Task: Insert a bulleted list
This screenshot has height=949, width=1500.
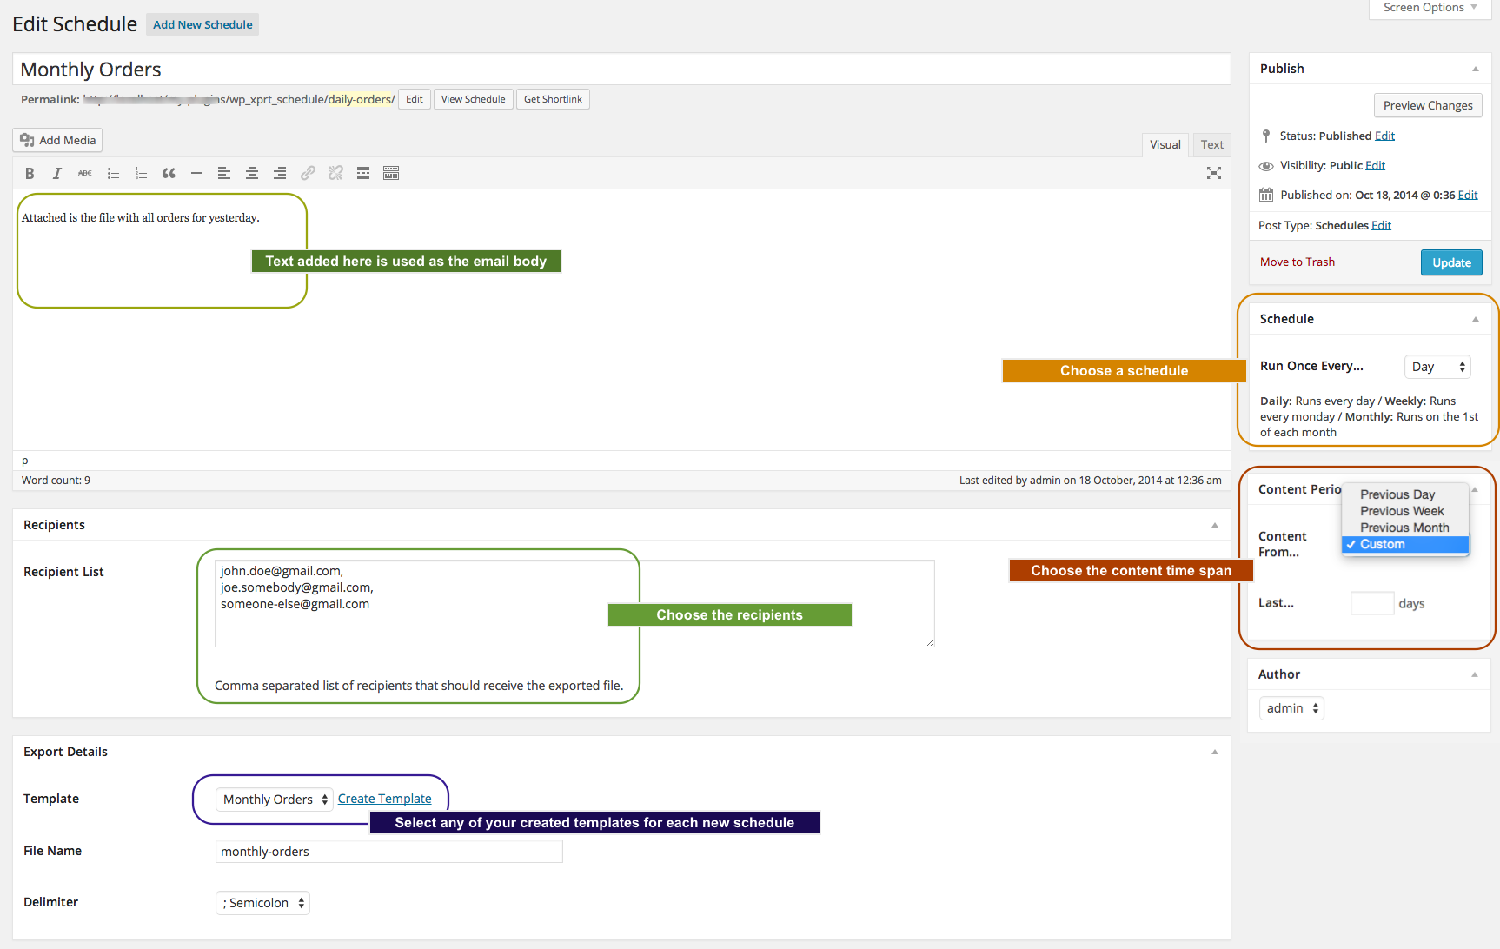Action: click(x=113, y=173)
